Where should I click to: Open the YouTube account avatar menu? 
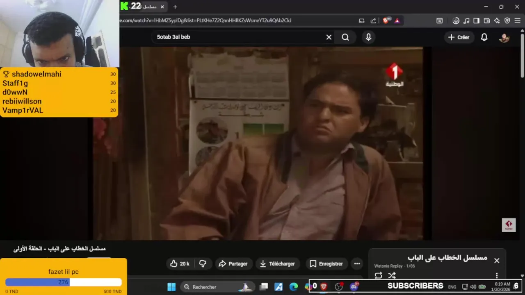click(x=504, y=38)
